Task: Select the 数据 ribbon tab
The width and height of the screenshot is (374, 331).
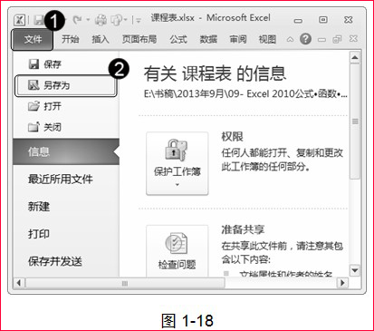Action: click(x=208, y=39)
